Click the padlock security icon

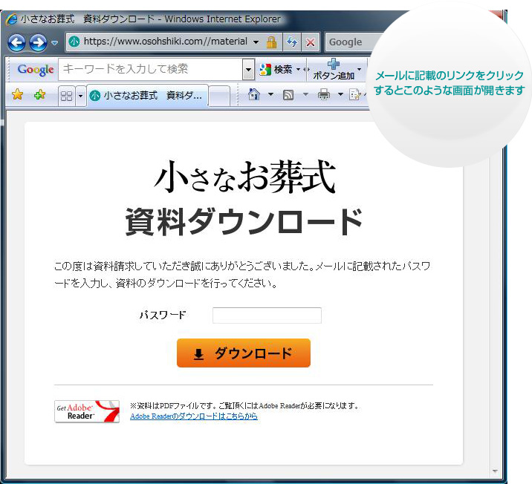point(271,42)
